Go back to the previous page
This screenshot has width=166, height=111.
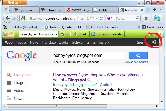8,18
